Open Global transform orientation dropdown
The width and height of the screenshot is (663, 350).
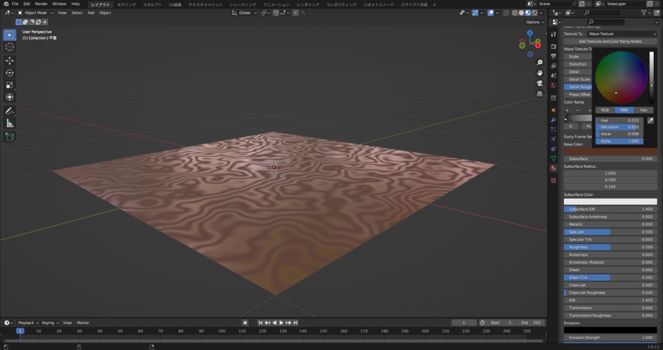coord(244,13)
